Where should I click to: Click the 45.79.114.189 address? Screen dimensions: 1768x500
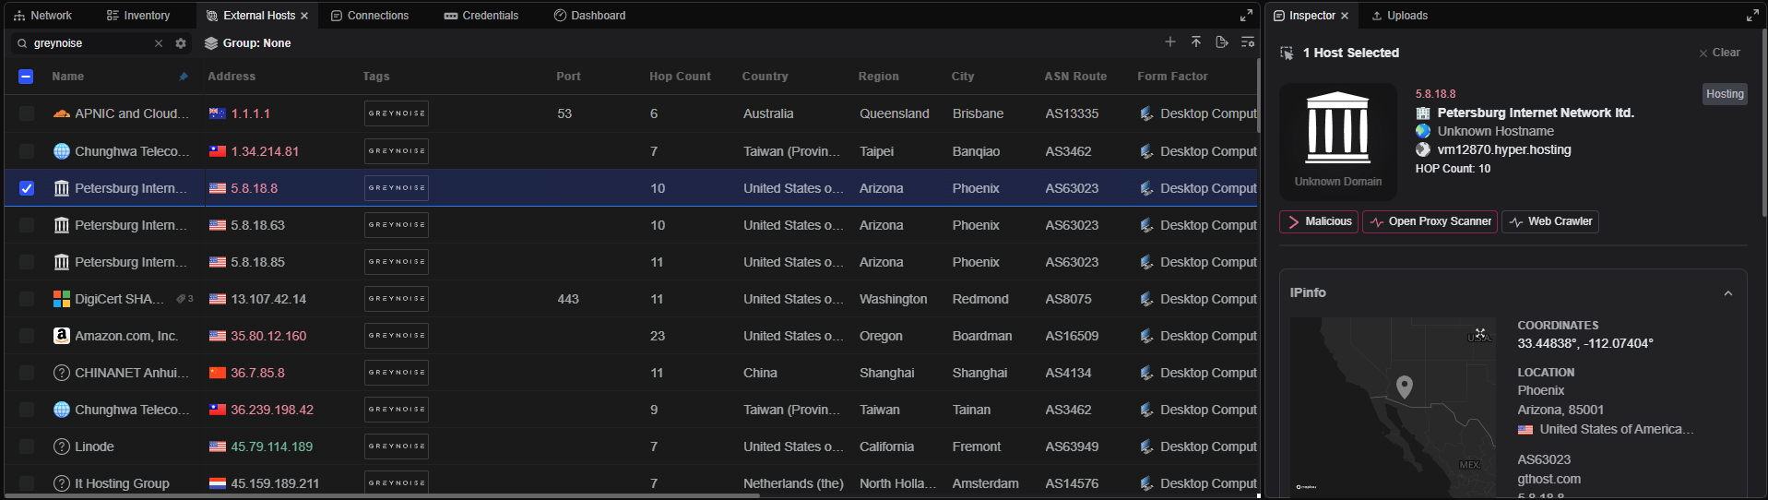click(272, 446)
